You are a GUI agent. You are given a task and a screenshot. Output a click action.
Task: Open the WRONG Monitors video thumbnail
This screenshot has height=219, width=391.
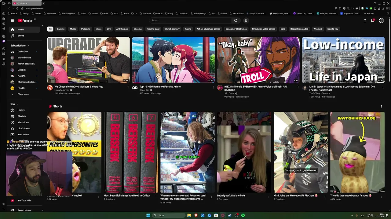coord(88,60)
